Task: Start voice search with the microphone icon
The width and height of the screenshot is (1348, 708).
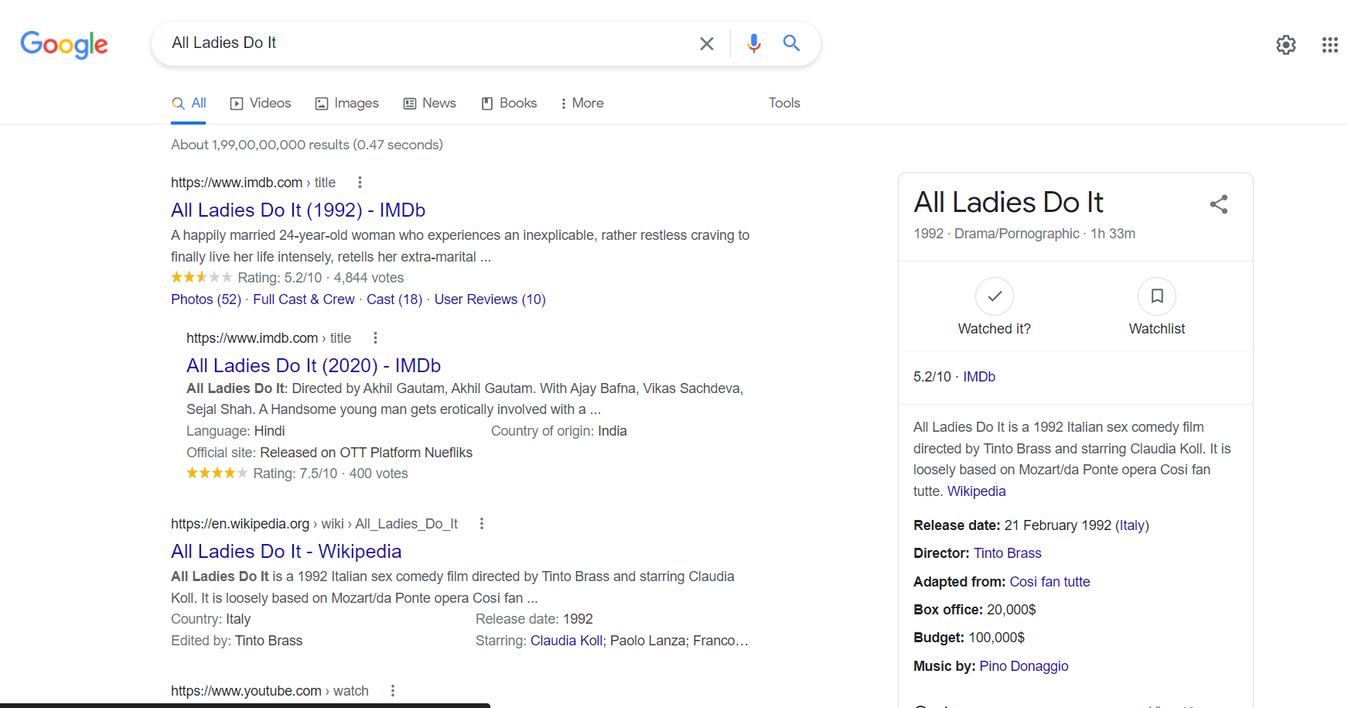Action: coord(754,43)
